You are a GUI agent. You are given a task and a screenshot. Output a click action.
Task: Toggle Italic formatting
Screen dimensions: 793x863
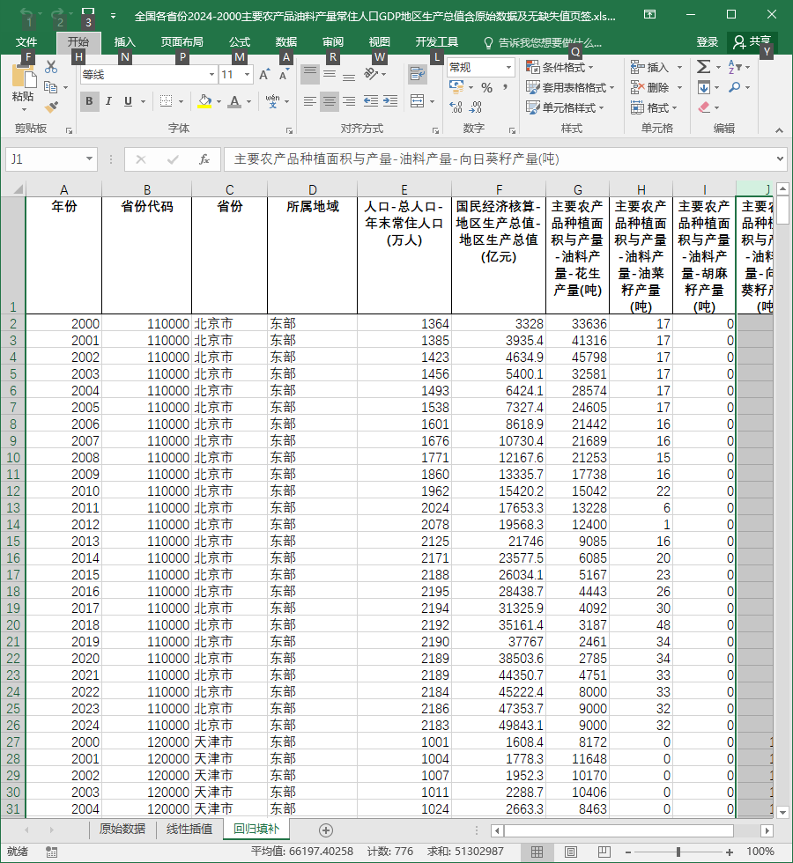[x=108, y=101]
